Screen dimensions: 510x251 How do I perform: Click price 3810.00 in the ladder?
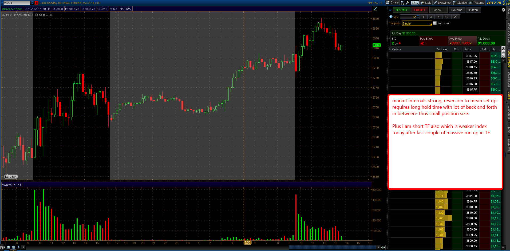(471, 218)
